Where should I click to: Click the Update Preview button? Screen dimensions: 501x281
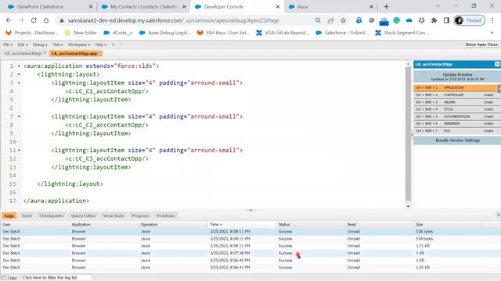[x=457, y=76]
